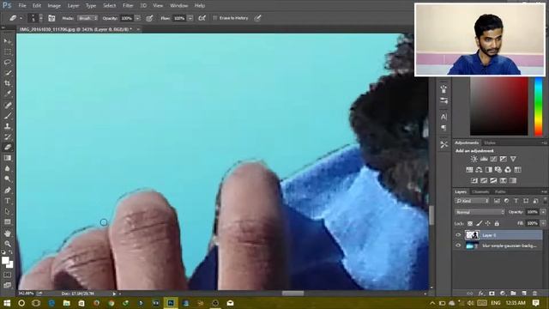549x309 pixels.
Task: Hide the blur-simple-gaussian background layer eye
Action: 458,246
